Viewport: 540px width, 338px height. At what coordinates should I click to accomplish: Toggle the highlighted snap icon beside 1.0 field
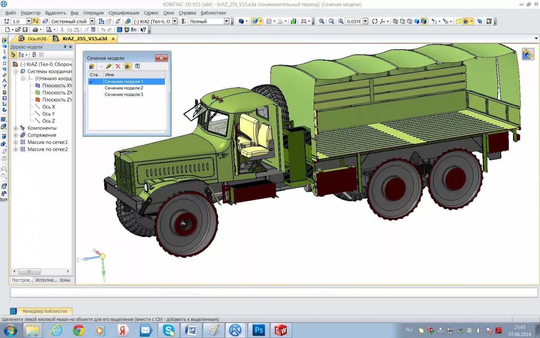(x=35, y=21)
